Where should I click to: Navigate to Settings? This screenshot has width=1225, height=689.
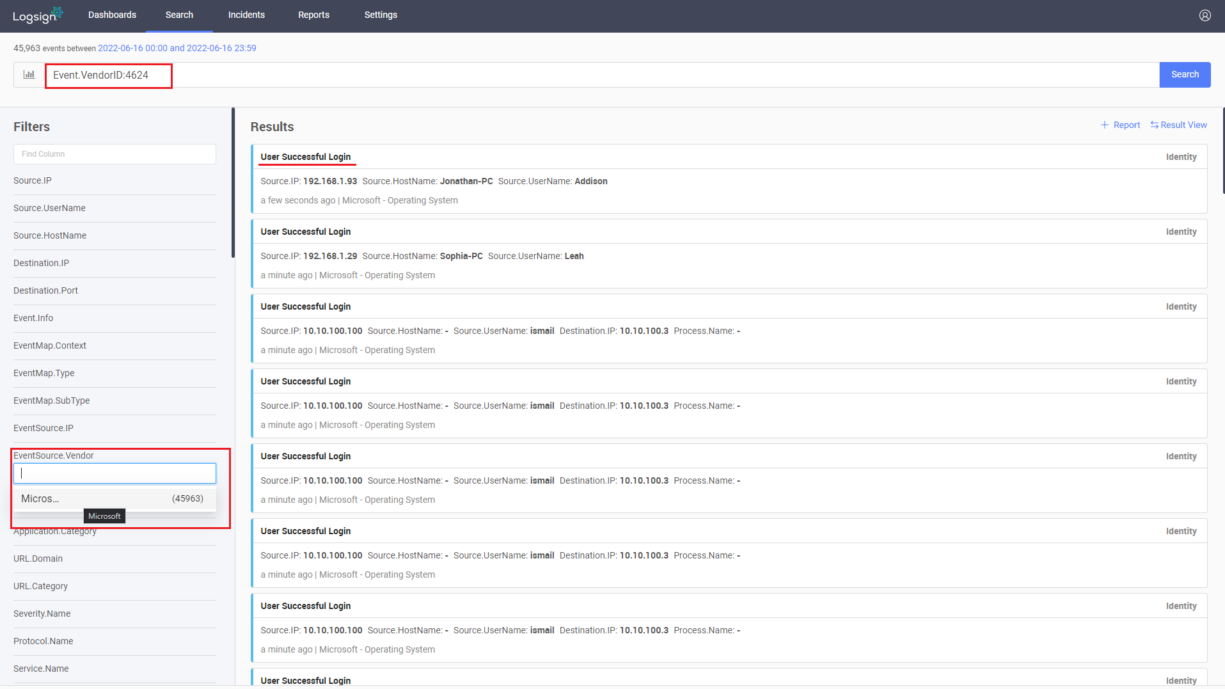point(381,15)
